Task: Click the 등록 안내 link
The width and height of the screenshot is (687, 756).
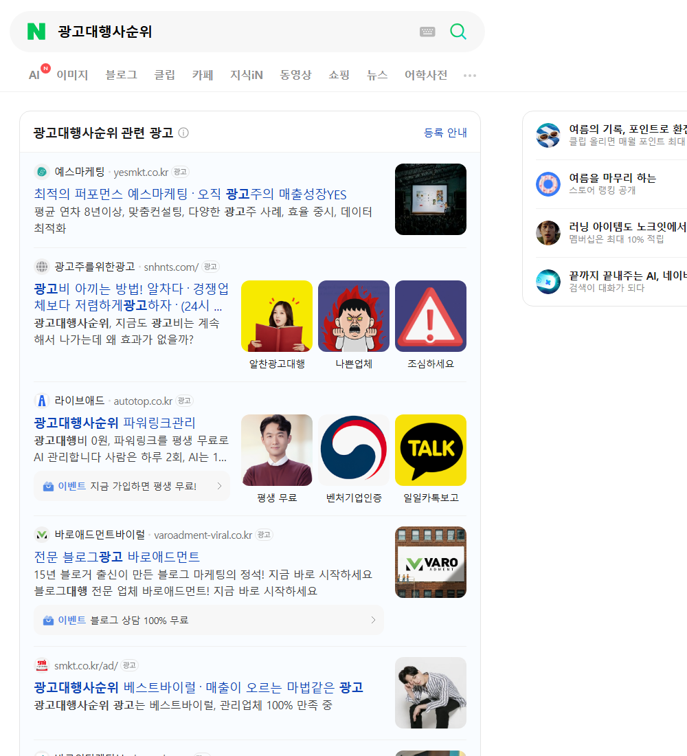Action: coord(445,133)
